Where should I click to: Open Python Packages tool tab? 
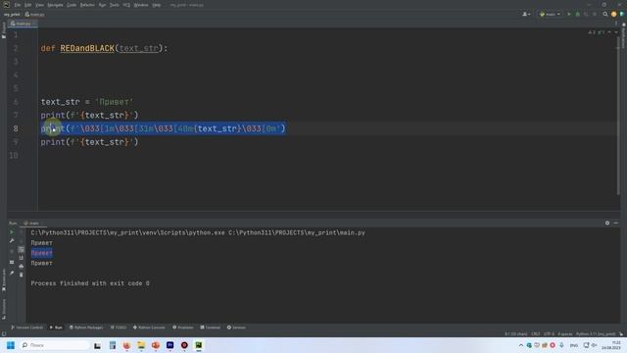point(86,328)
